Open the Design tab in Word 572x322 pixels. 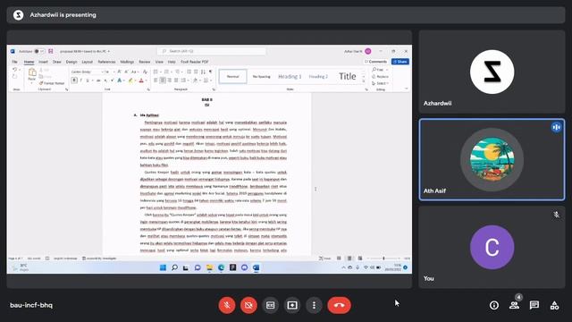click(71, 62)
